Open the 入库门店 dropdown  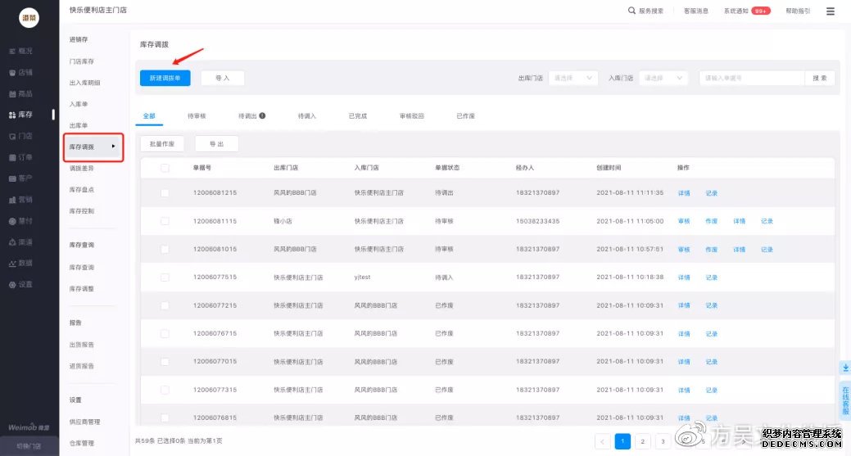click(x=663, y=78)
